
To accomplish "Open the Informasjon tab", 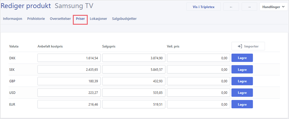I will (12, 19).
